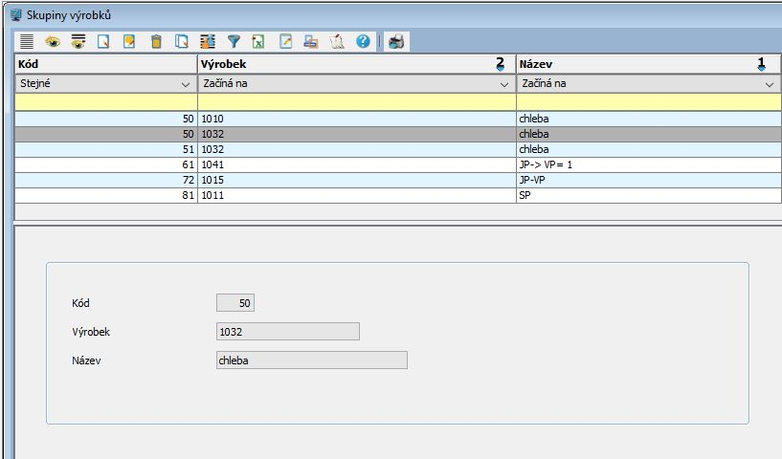Click the printer icon
Screen dimensions: 782x459
[x=396, y=41]
